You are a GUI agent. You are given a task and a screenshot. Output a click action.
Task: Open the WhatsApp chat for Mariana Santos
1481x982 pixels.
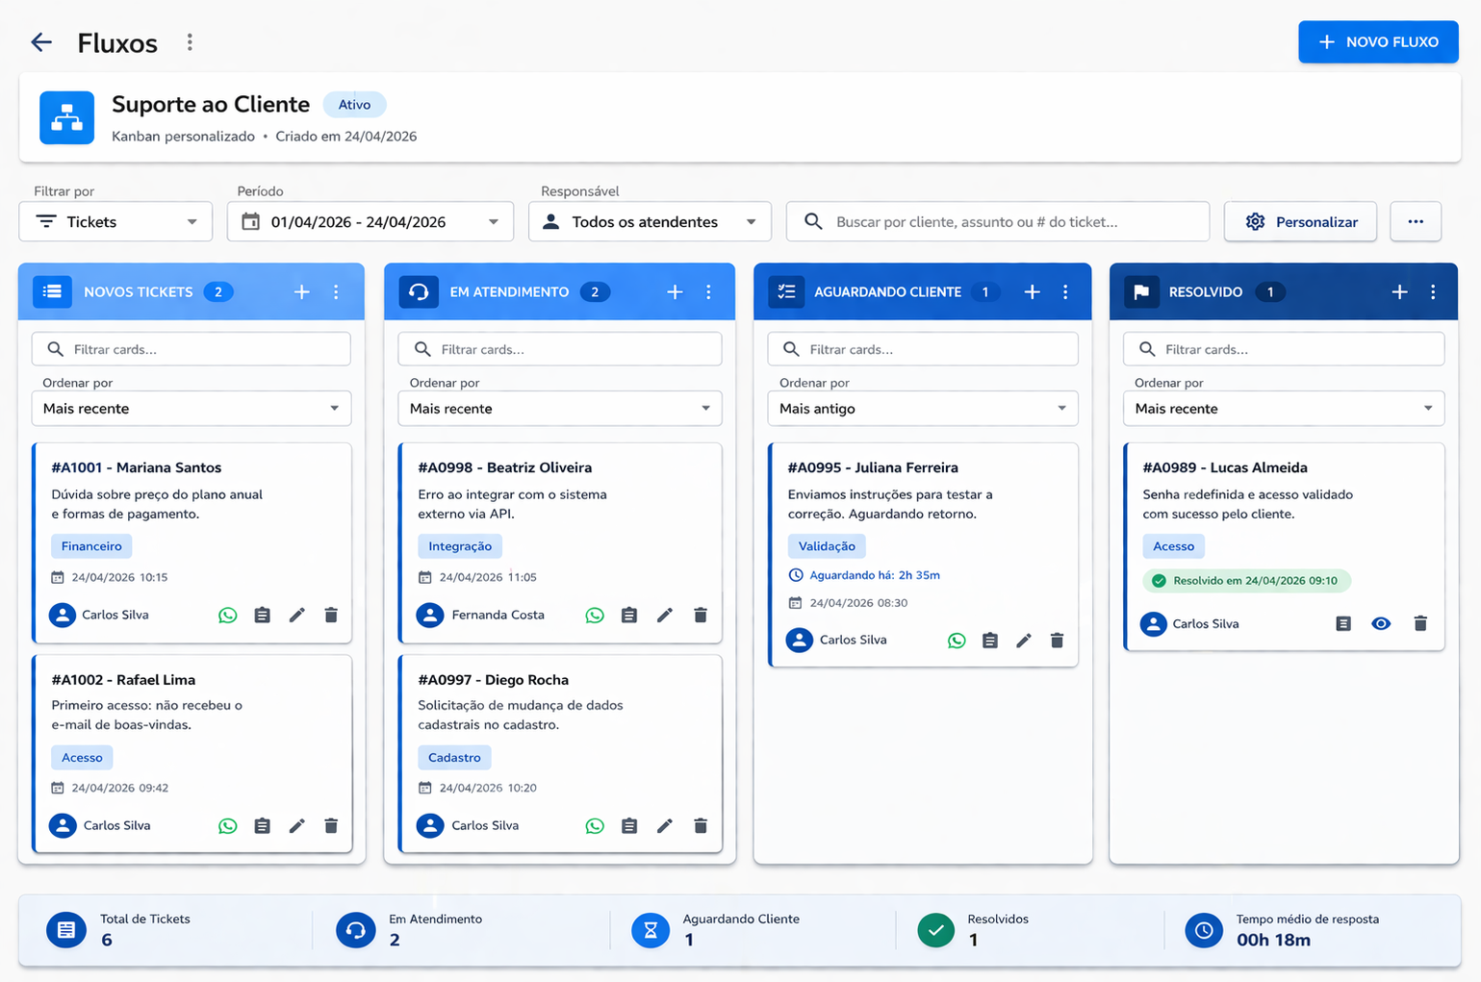coord(227,615)
